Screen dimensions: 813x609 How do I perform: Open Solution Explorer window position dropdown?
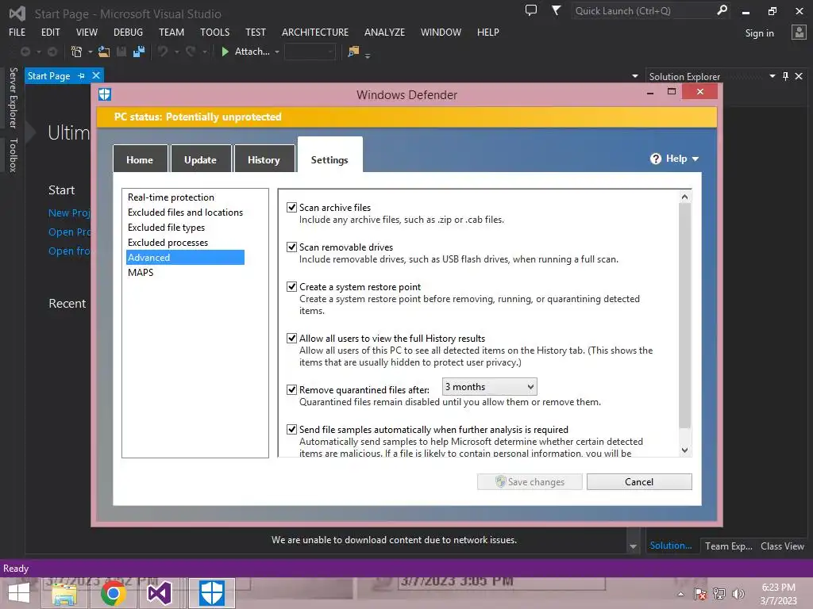click(x=772, y=76)
